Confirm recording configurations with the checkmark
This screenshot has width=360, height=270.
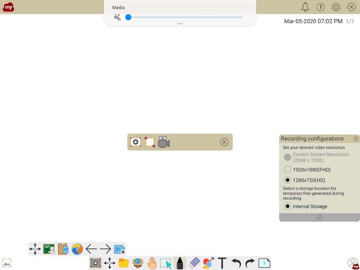click(x=320, y=217)
